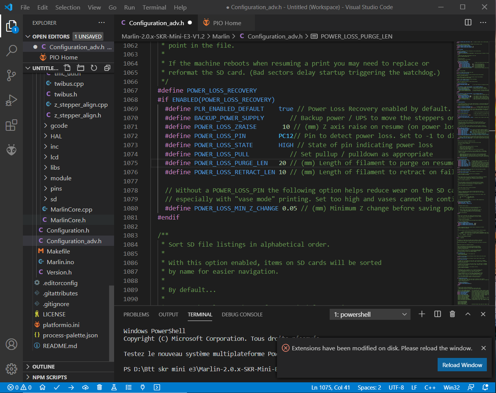Open the Explorer view in activity bar
The height and width of the screenshot is (393, 496).
[11, 26]
